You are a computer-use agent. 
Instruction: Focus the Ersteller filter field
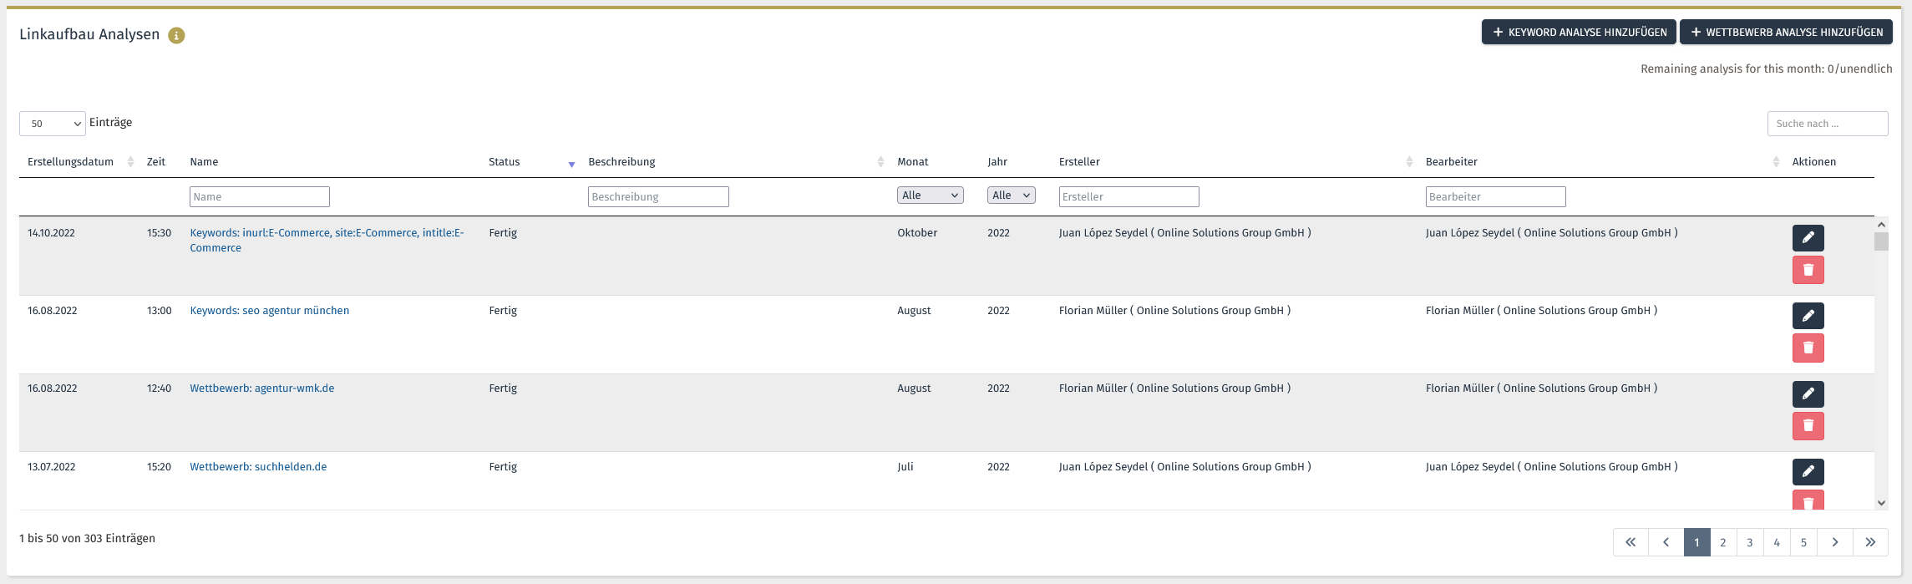click(x=1128, y=196)
